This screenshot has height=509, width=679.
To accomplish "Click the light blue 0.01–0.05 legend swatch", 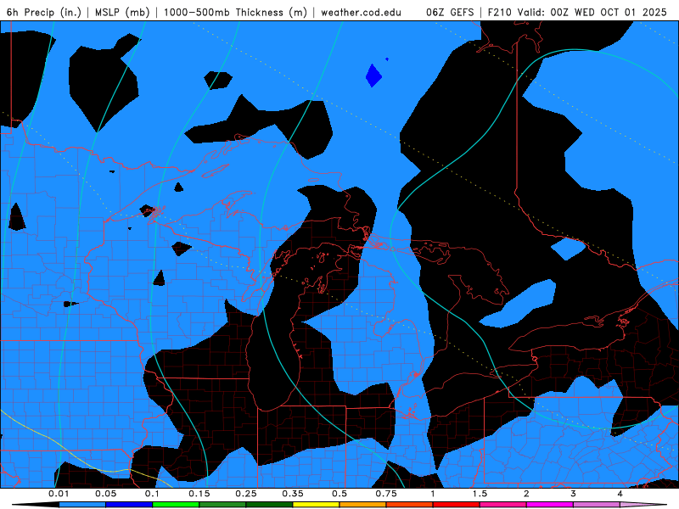I will [x=82, y=505].
